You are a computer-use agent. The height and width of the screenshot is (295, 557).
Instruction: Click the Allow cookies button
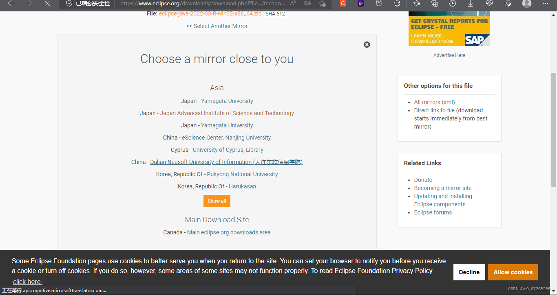tap(513, 272)
